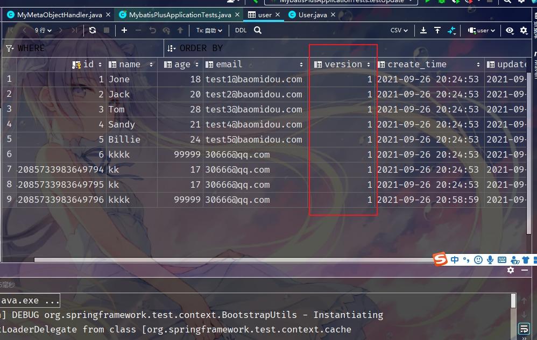Select the Jone name cell
Screen dimensions: 537x340
132,79
